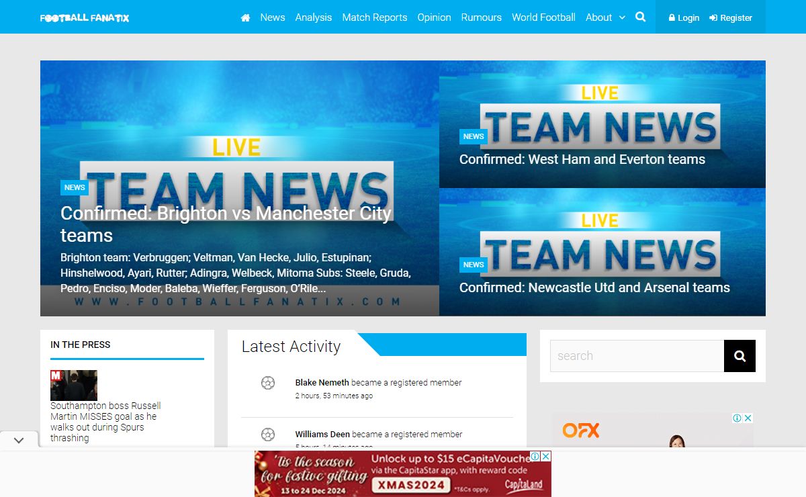
Task: View Blake Nemeth's profile
Action: click(322, 383)
